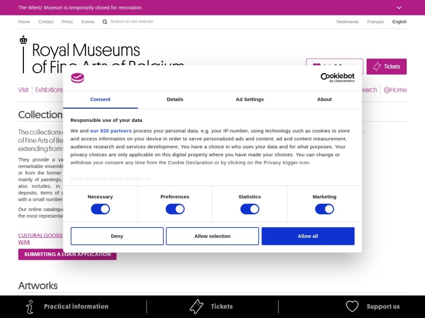
Task: Toggle the Necessary cookies switch
Action: pyautogui.click(x=100, y=209)
